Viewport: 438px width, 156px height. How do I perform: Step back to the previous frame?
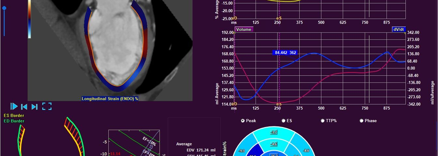(24, 106)
